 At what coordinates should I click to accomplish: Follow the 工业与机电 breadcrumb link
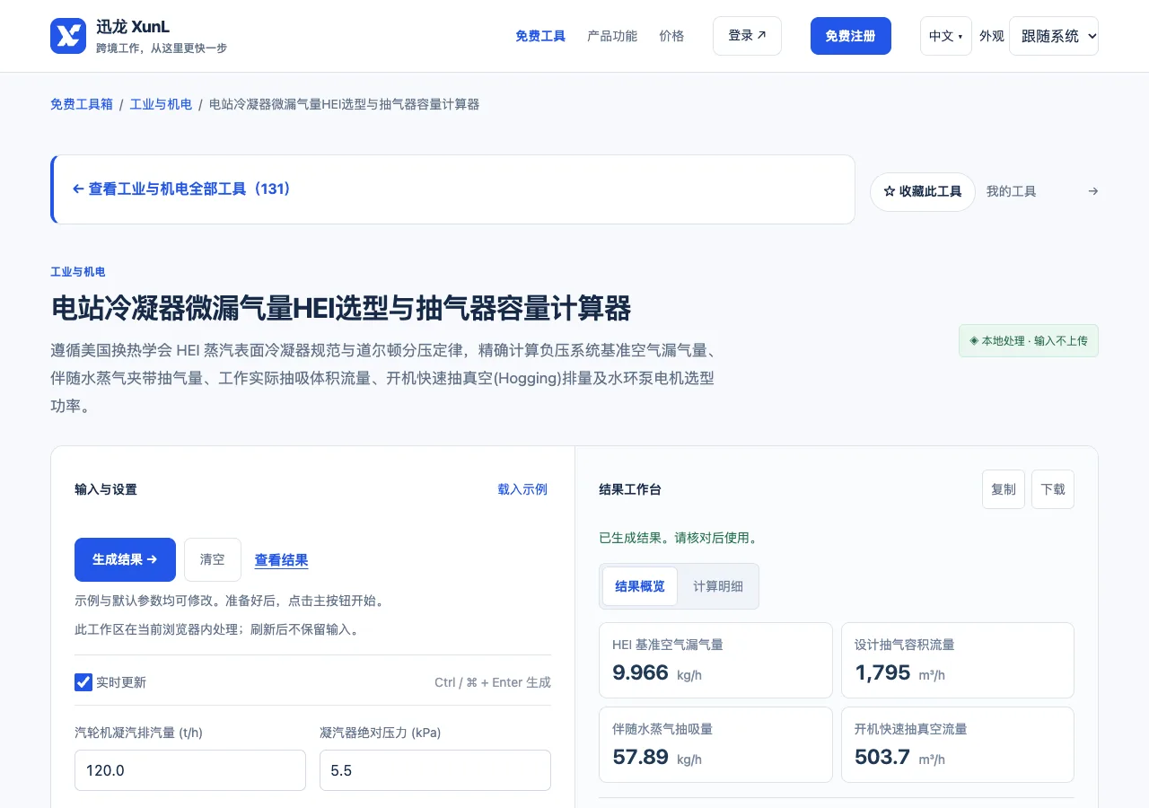162,104
